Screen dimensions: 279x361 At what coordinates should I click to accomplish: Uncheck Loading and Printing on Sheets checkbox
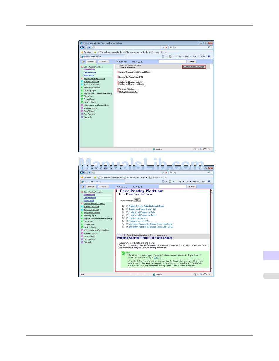coord(127,215)
